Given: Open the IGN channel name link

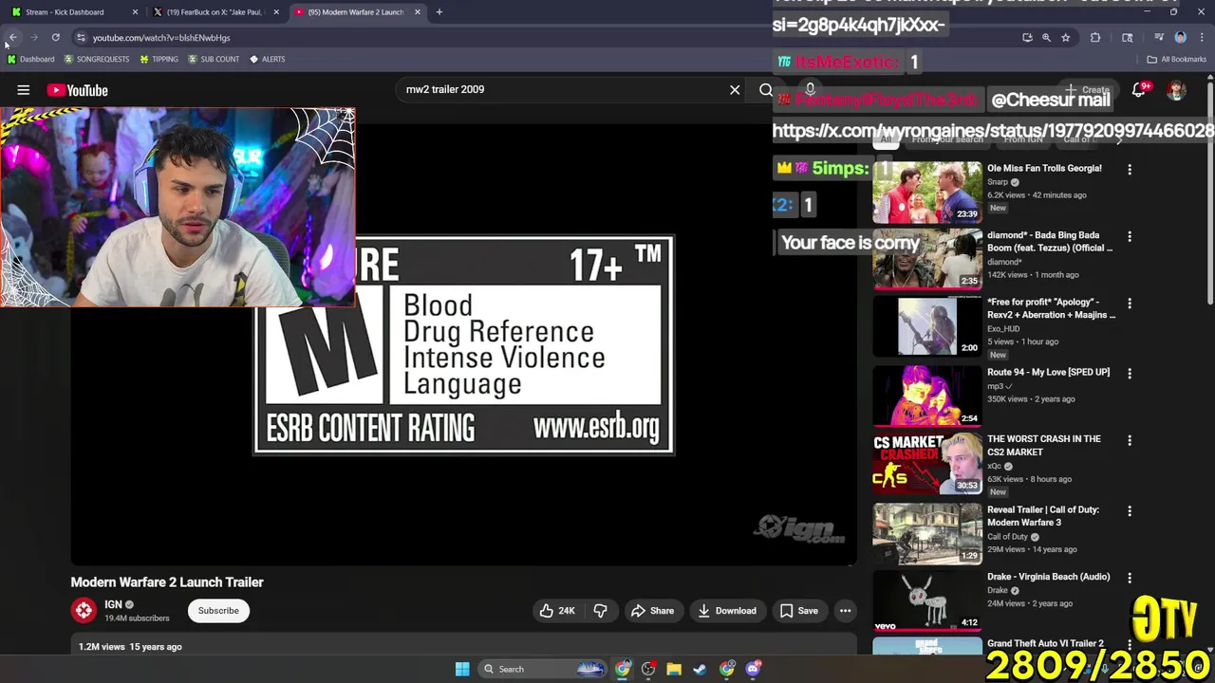Looking at the screenshot, I should tap(113, 604).
